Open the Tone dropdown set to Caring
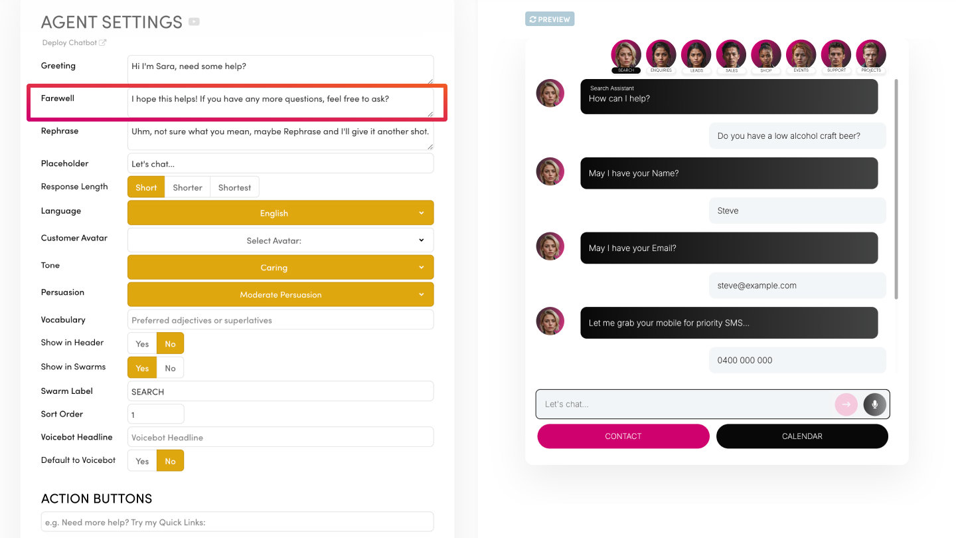 [x=280, y=268]
